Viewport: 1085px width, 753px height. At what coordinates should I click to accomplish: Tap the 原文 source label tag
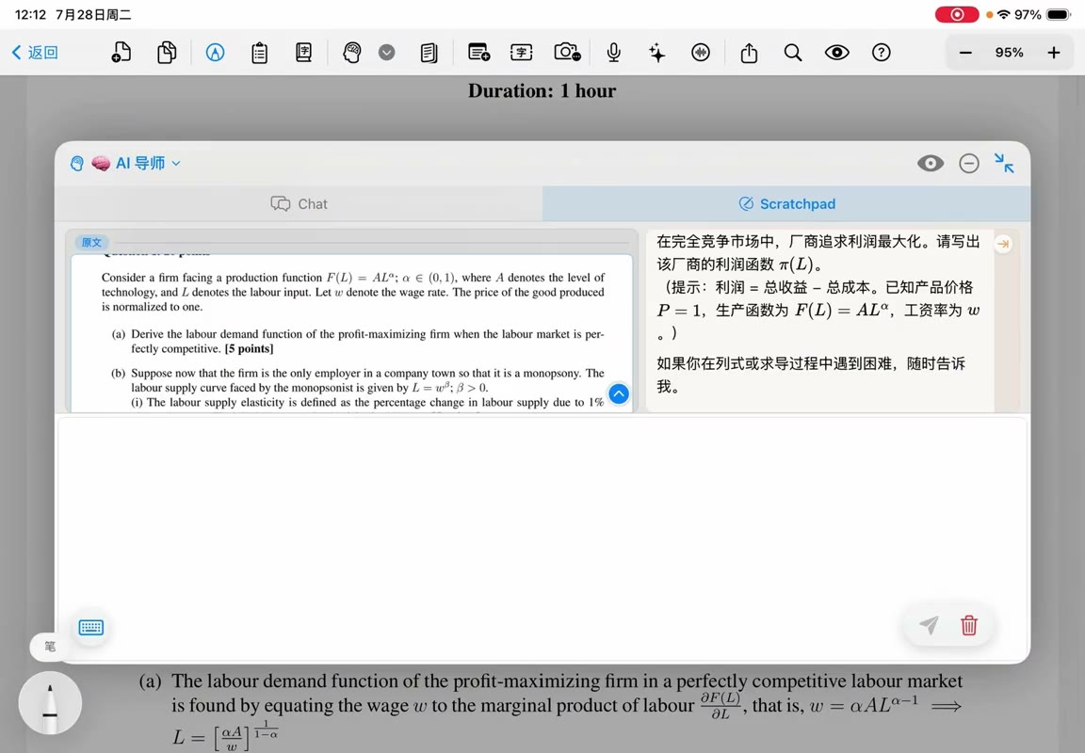coord(91,243)
